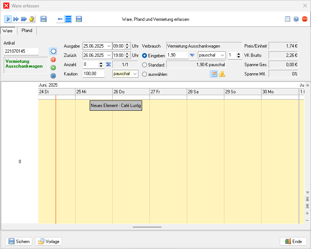Click the single-arrow play icon in toolbar
Image resolution: width=311 pixels, height=249 pixels.
[8, 19]
